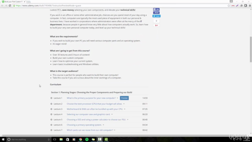Expand the Lecture 7 details arrow

tap(115, 130)
